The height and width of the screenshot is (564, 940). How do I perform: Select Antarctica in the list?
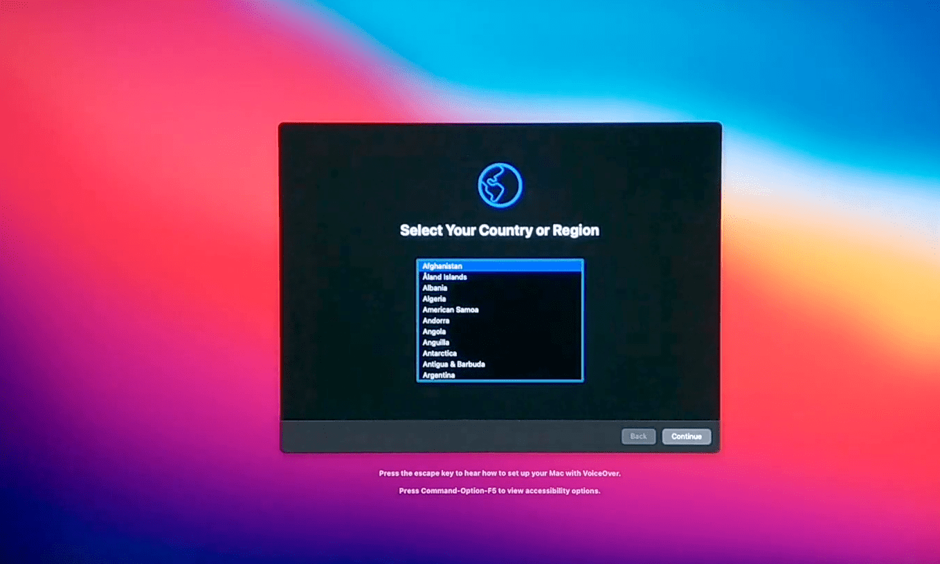(440, 353)
